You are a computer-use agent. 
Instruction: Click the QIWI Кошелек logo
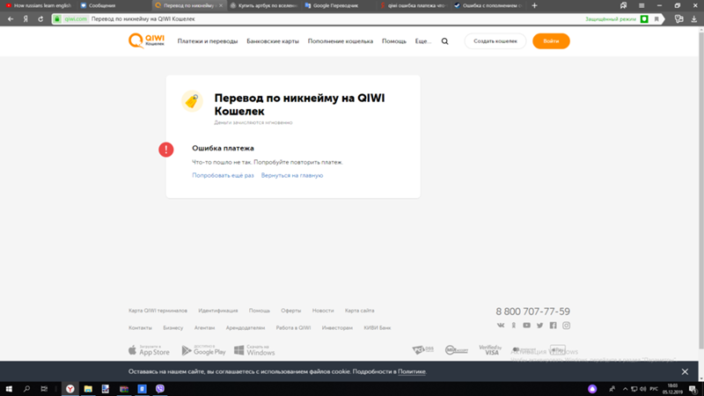click(x=145, y=41)
